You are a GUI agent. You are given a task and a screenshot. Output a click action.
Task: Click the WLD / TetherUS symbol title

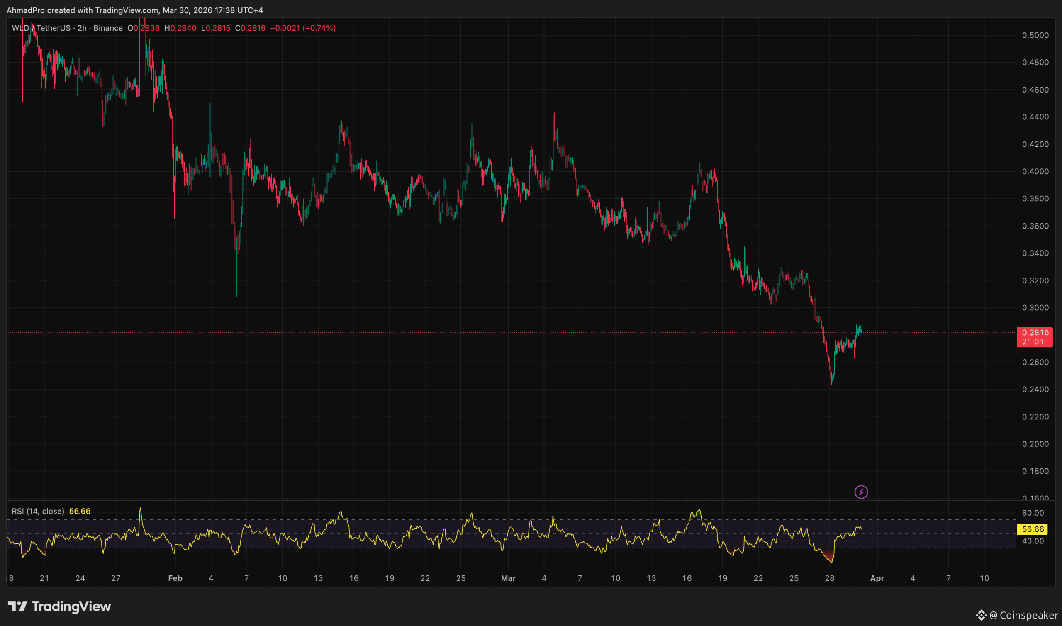click(x=41, y=28)
